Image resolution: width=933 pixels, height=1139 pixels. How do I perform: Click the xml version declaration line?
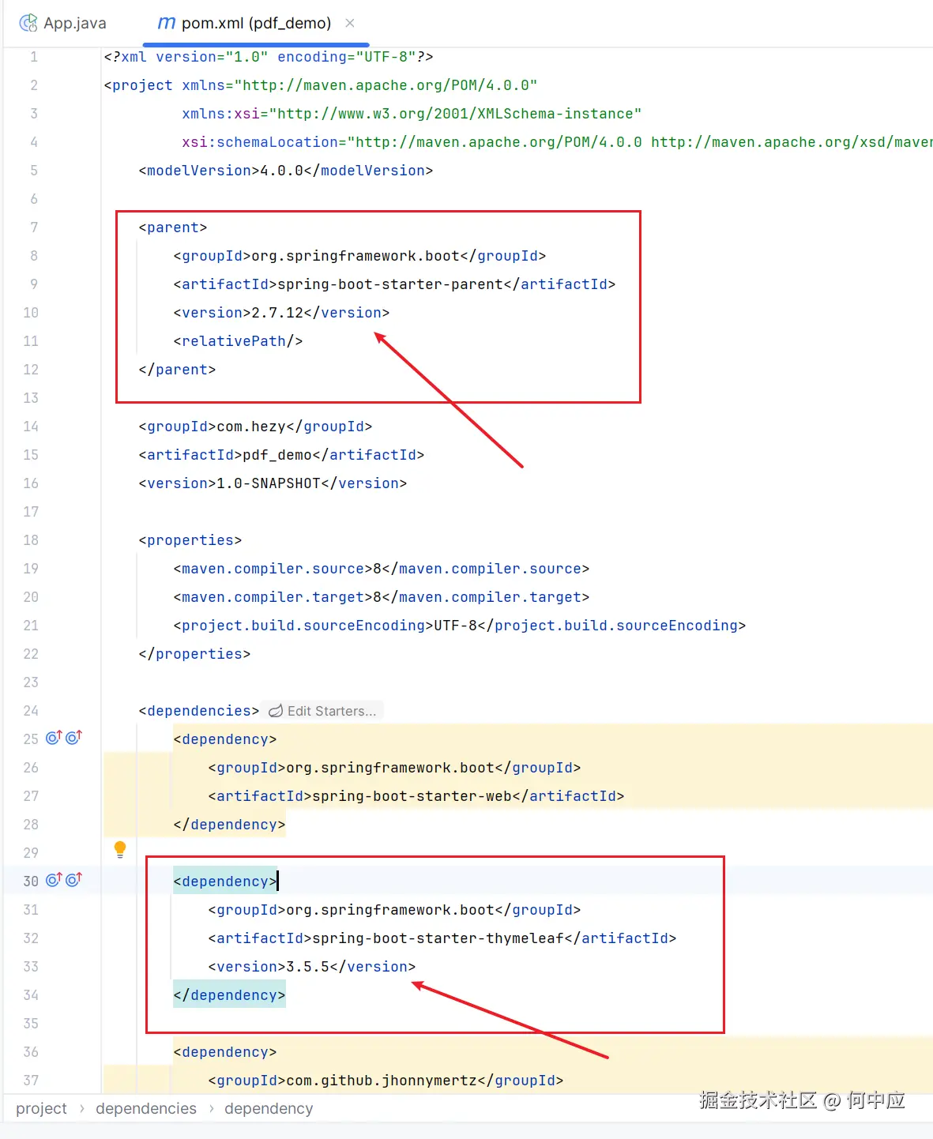(269, 57)
